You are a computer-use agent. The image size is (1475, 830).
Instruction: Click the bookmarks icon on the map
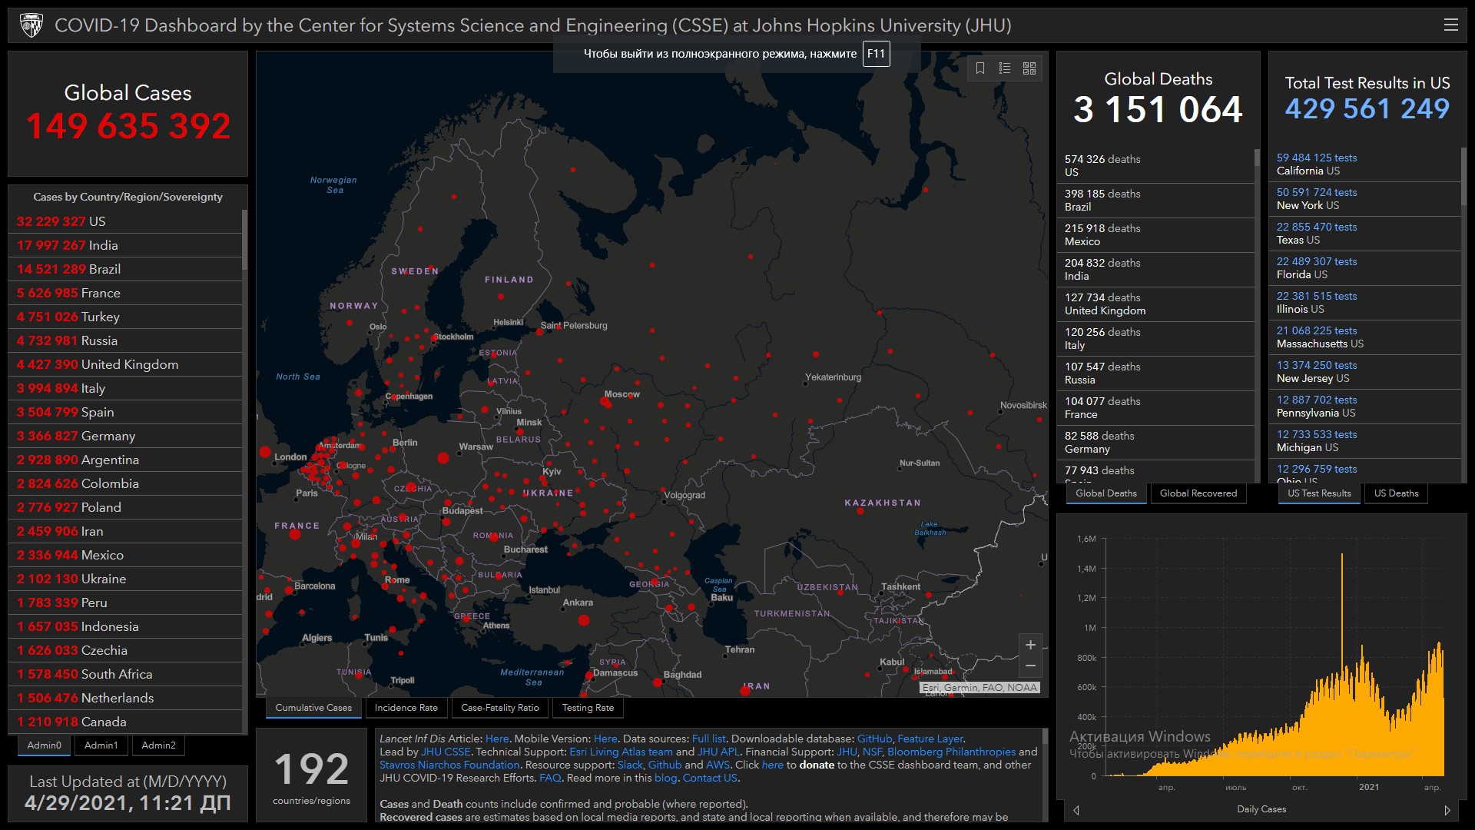pyautogui.click(x=980, y=68)
